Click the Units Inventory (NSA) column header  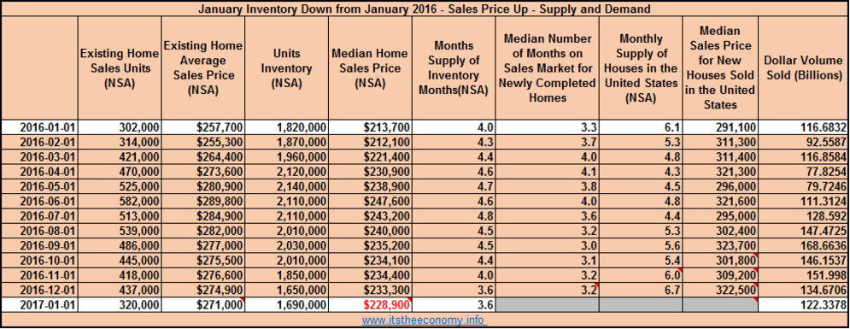pos(287,68)
